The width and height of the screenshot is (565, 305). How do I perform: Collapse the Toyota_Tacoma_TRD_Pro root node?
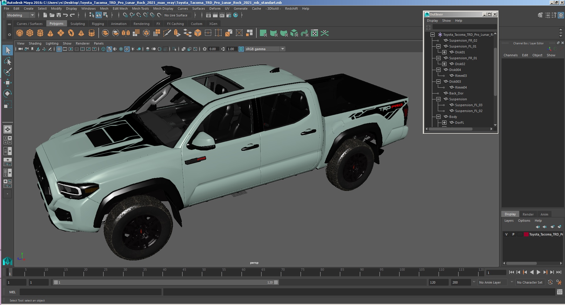(x=433, y=35)
